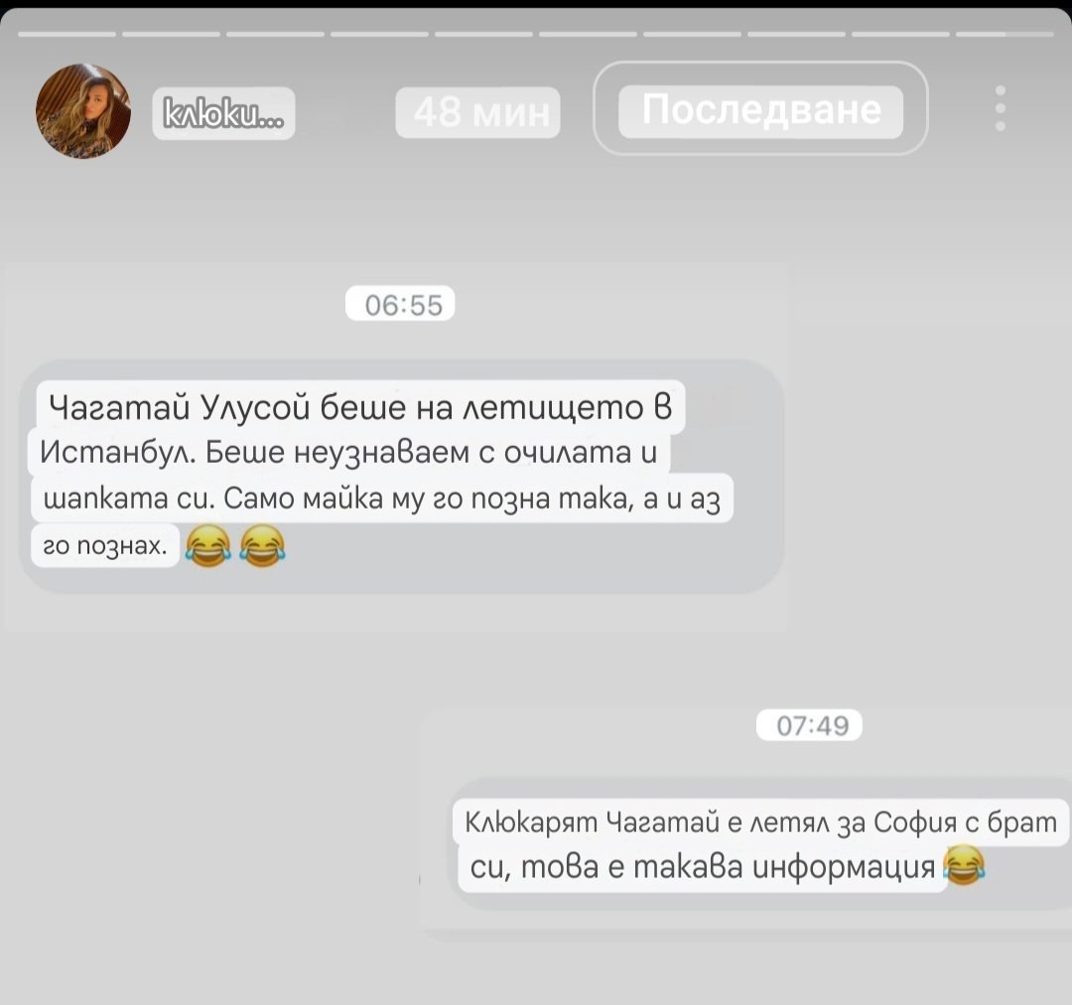Click laughing emoji after 'информация'
1072x1005 pixels.
click(x=964, y=865)
